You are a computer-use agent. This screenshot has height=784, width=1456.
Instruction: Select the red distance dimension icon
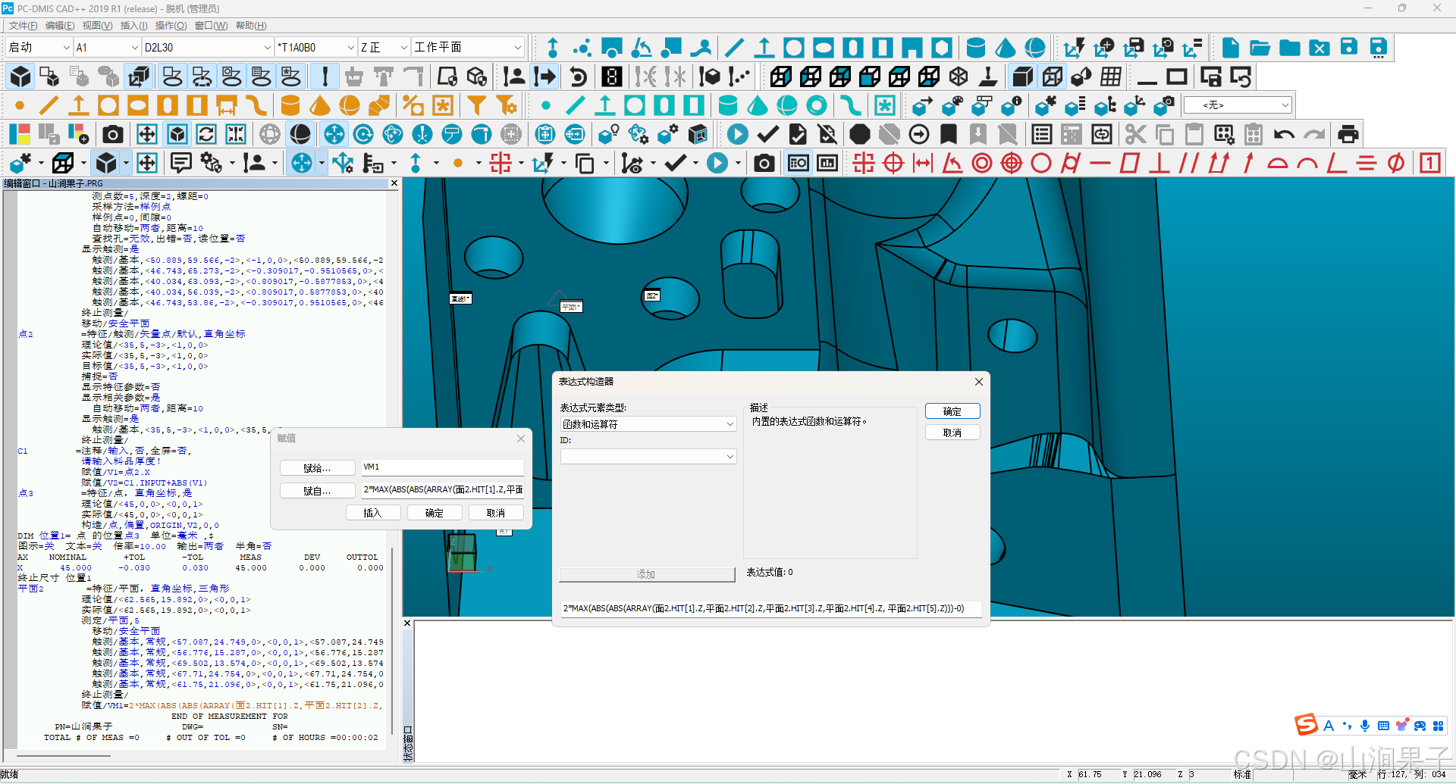923,163
